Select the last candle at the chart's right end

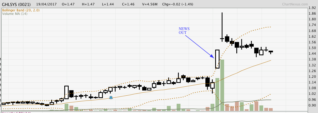click(271, 51)
